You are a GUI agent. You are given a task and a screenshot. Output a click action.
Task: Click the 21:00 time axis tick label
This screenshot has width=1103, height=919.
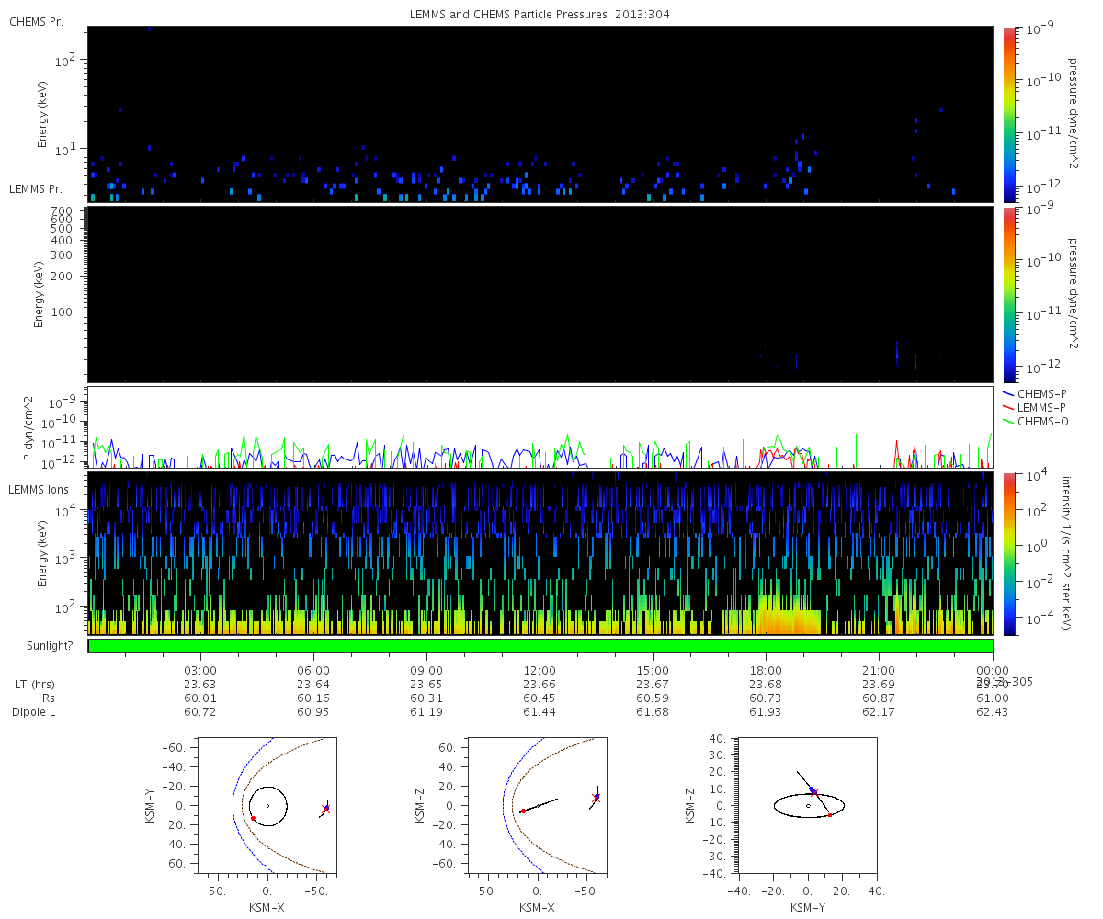pyautogui.click(x=879, y=670)
